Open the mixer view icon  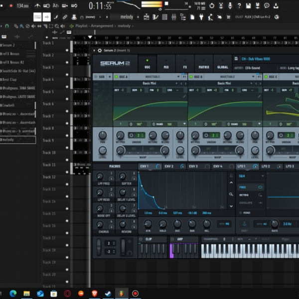pos(174,17)
